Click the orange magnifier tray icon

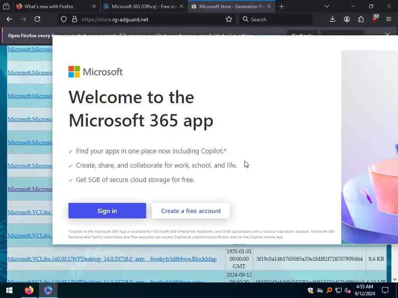click(329, 290)
